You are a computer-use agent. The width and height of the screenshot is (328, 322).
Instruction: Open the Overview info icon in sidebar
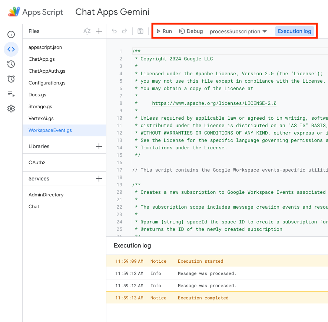11,35
